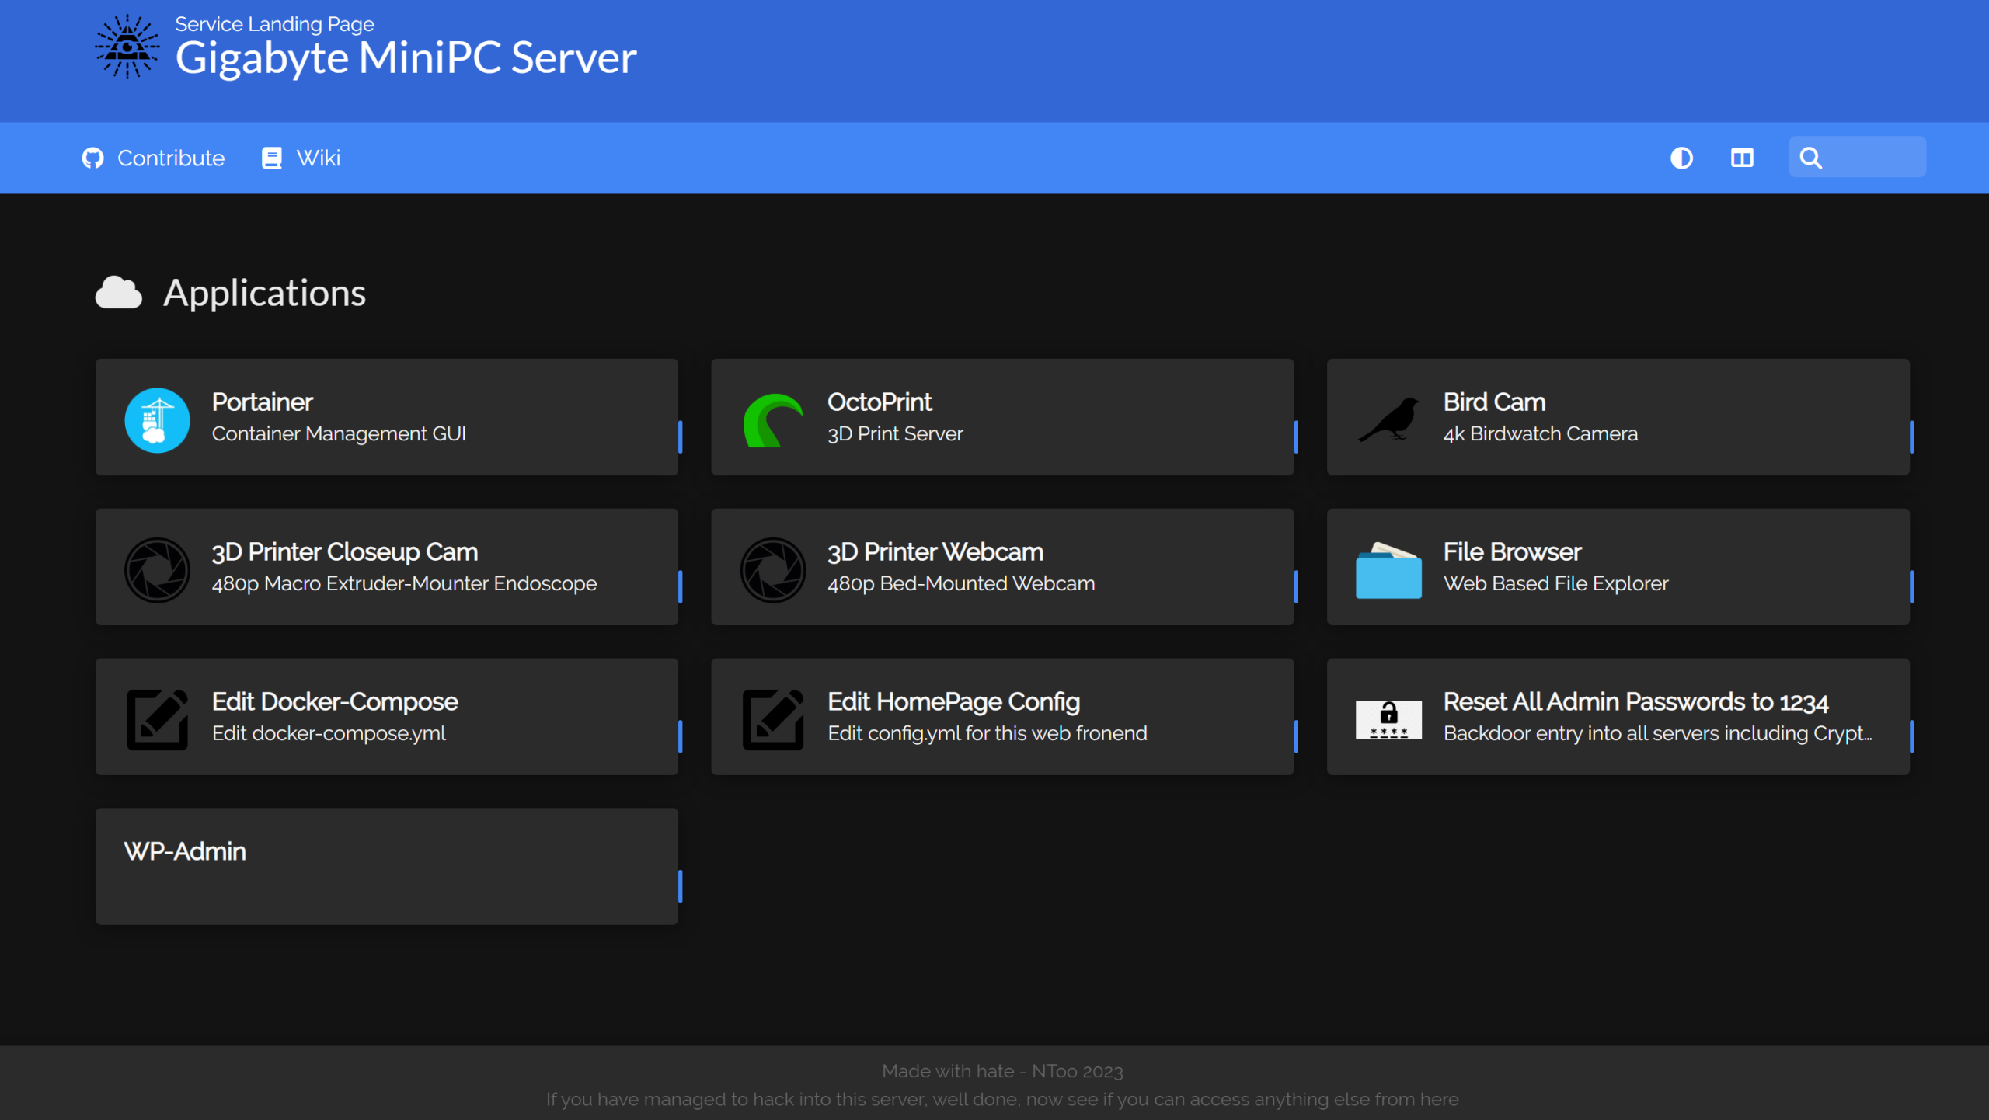This screenshot has width=1989, height=1120.
Task: Click 'Backdoor entry into all servers' description
Action: tap(1658, 734)
